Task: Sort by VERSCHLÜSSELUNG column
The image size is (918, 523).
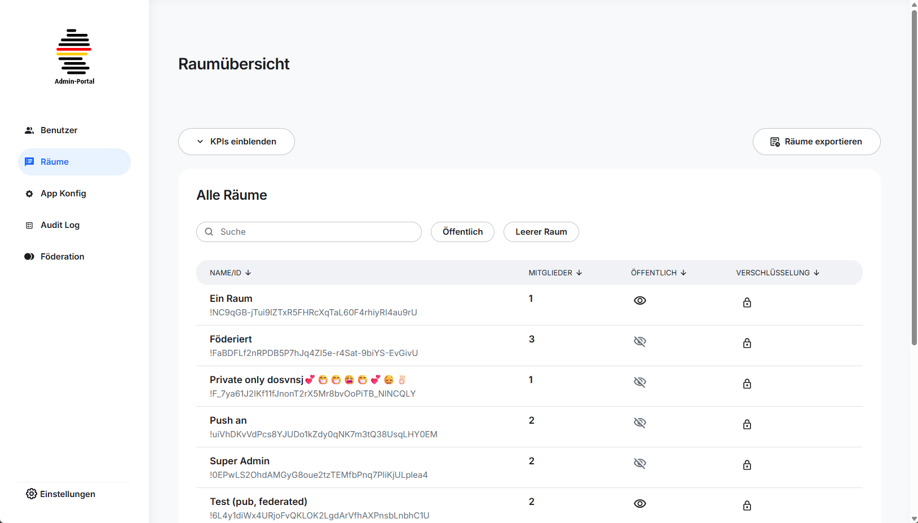Action: pos(778,273)
